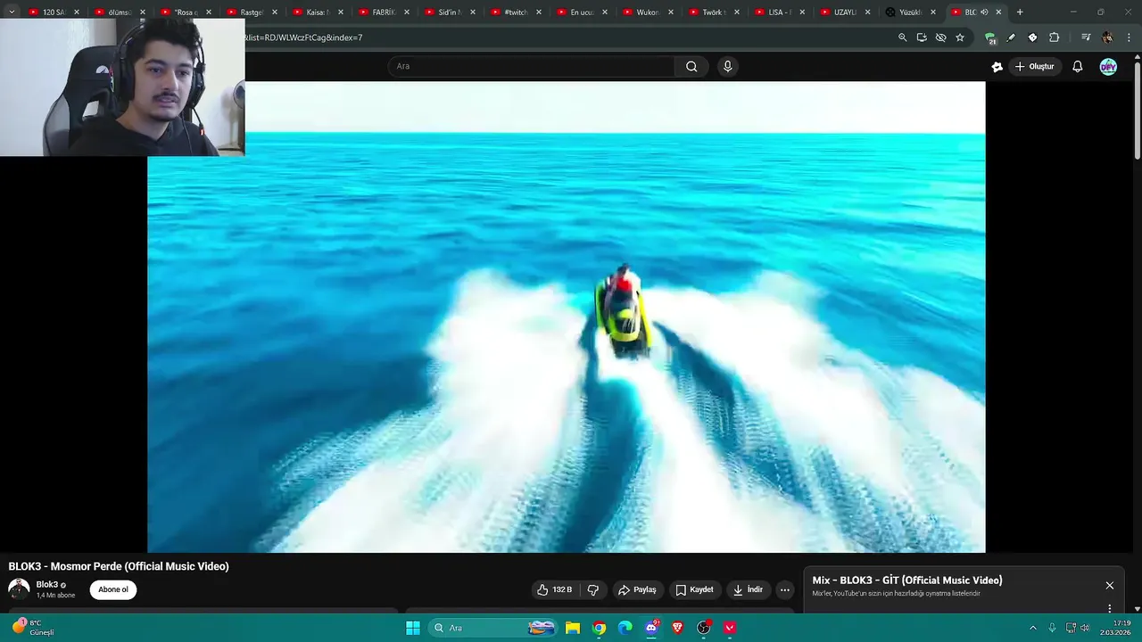Switch to the 'UZAYLI' tab
The height and width of the screenshot is (642, 1142).
pos(843,12)
